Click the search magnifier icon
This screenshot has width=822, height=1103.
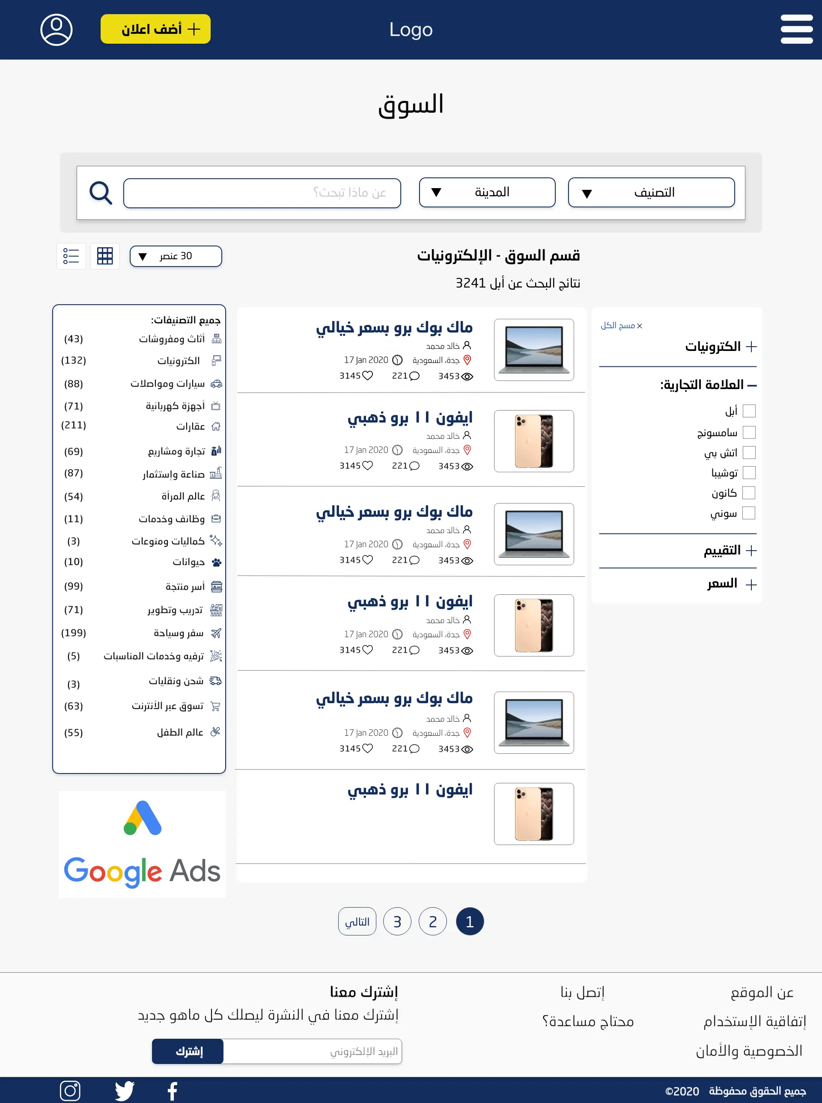tap(101, 193)
